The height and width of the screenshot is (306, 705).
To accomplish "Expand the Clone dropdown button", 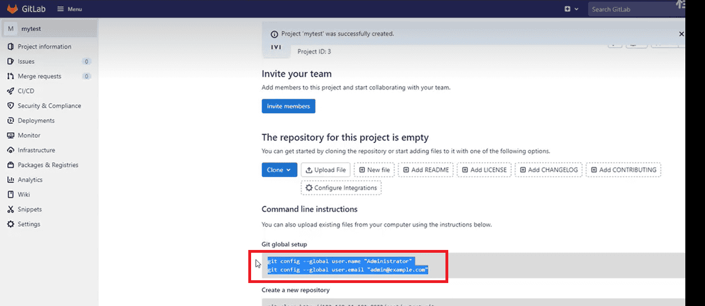I will 279,170.
